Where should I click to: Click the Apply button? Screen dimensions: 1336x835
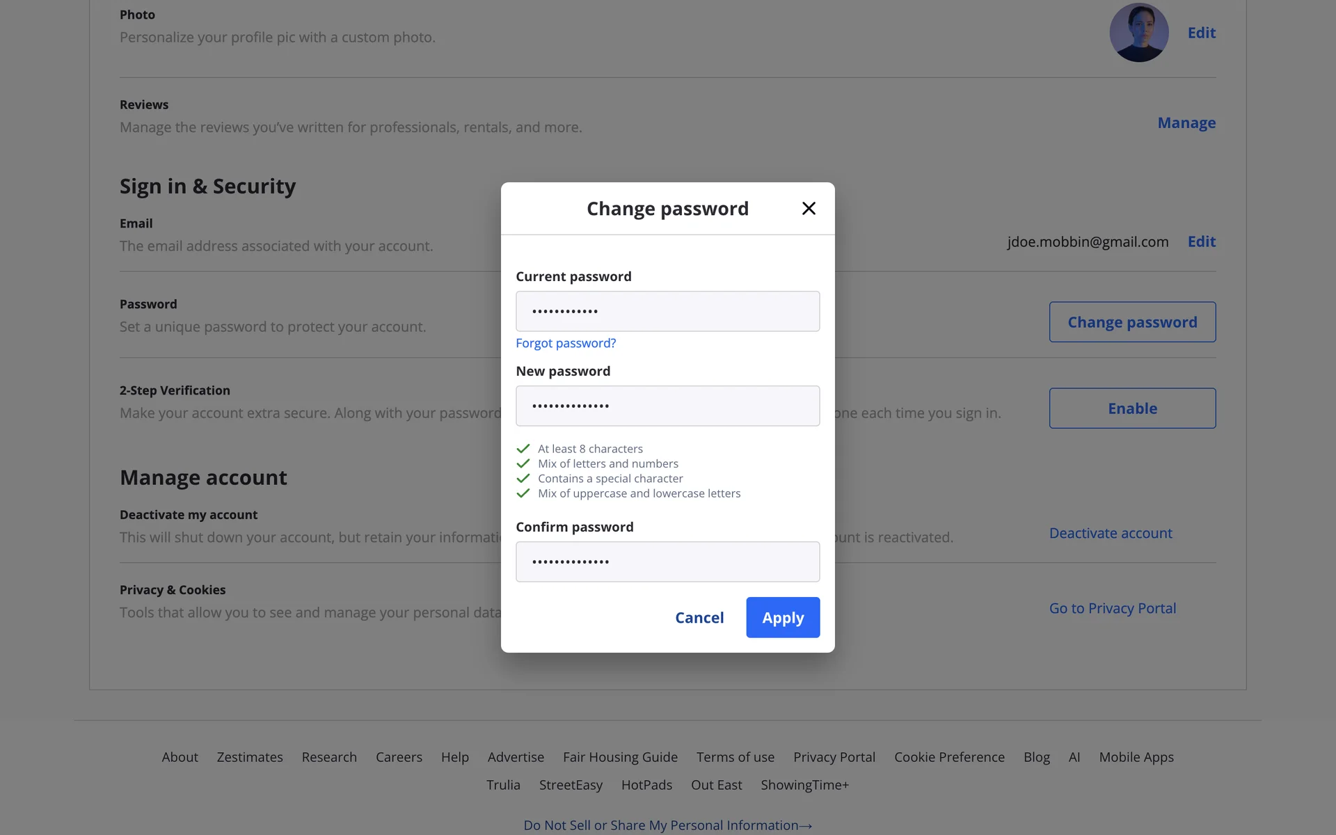click(x=783, y=617)
